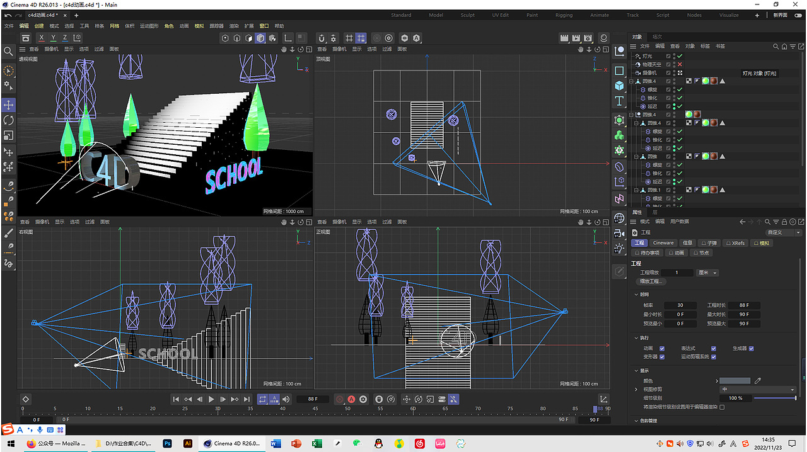This screenshot has height=452, width=807.
Task: Go to start of animation
Action: click(x=176, y=399)
